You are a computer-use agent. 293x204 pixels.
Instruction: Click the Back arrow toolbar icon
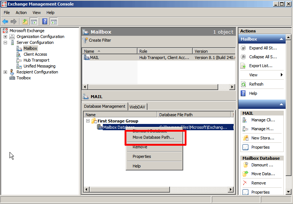pos(5,21)
